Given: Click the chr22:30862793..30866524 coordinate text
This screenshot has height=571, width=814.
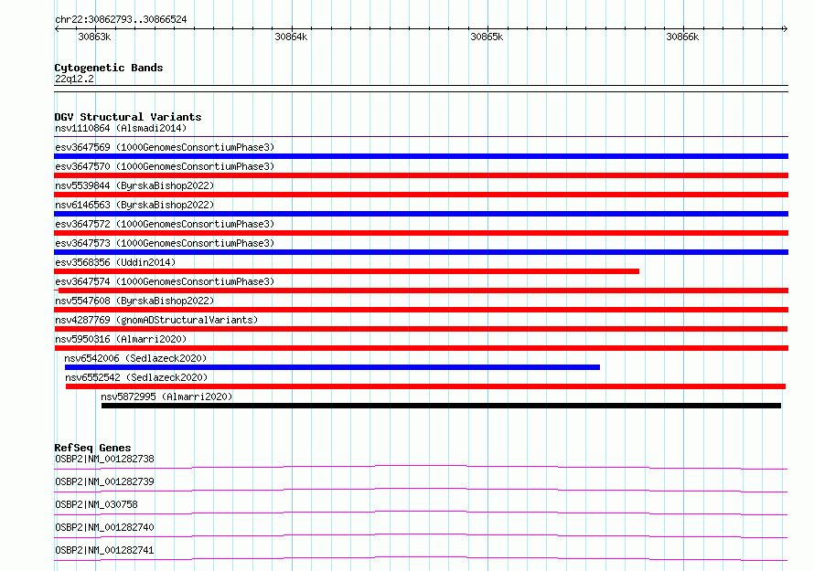Looking at the screenshot, I should tap(121, 20).
